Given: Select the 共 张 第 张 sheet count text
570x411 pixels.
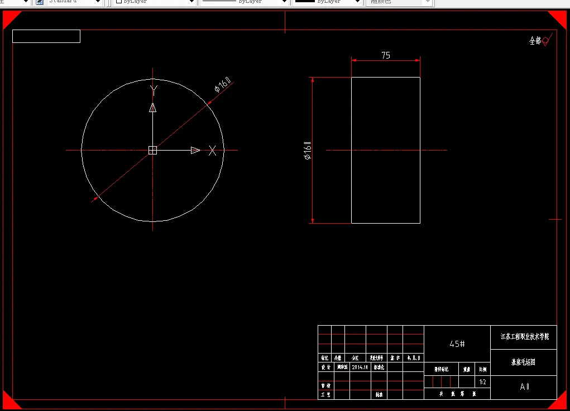Looking at the screenshot, I should coord(457,394).
